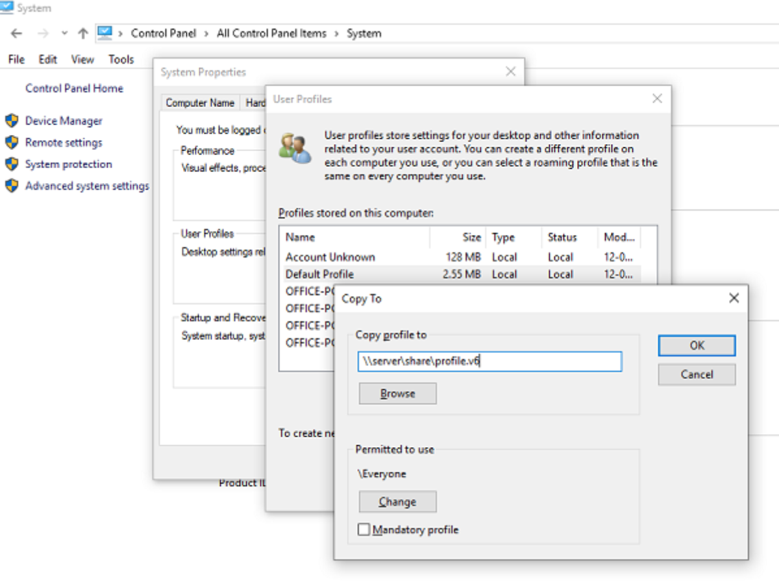Screen dimensions: 779x584
Task: Select the Default Profile row
Action: pos(460,274)
